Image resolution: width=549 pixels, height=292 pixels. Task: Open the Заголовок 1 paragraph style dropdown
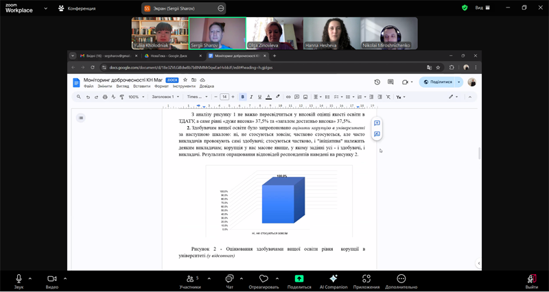point(166,97)
